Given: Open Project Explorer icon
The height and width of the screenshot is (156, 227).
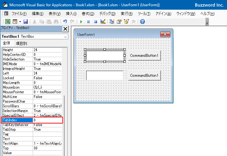Looking at the screenshot, I should pyautogui.click(x=112, y=22).
